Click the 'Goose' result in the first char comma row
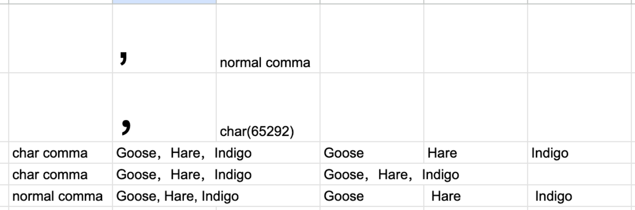The image size is (635, 210). point(344,153)
